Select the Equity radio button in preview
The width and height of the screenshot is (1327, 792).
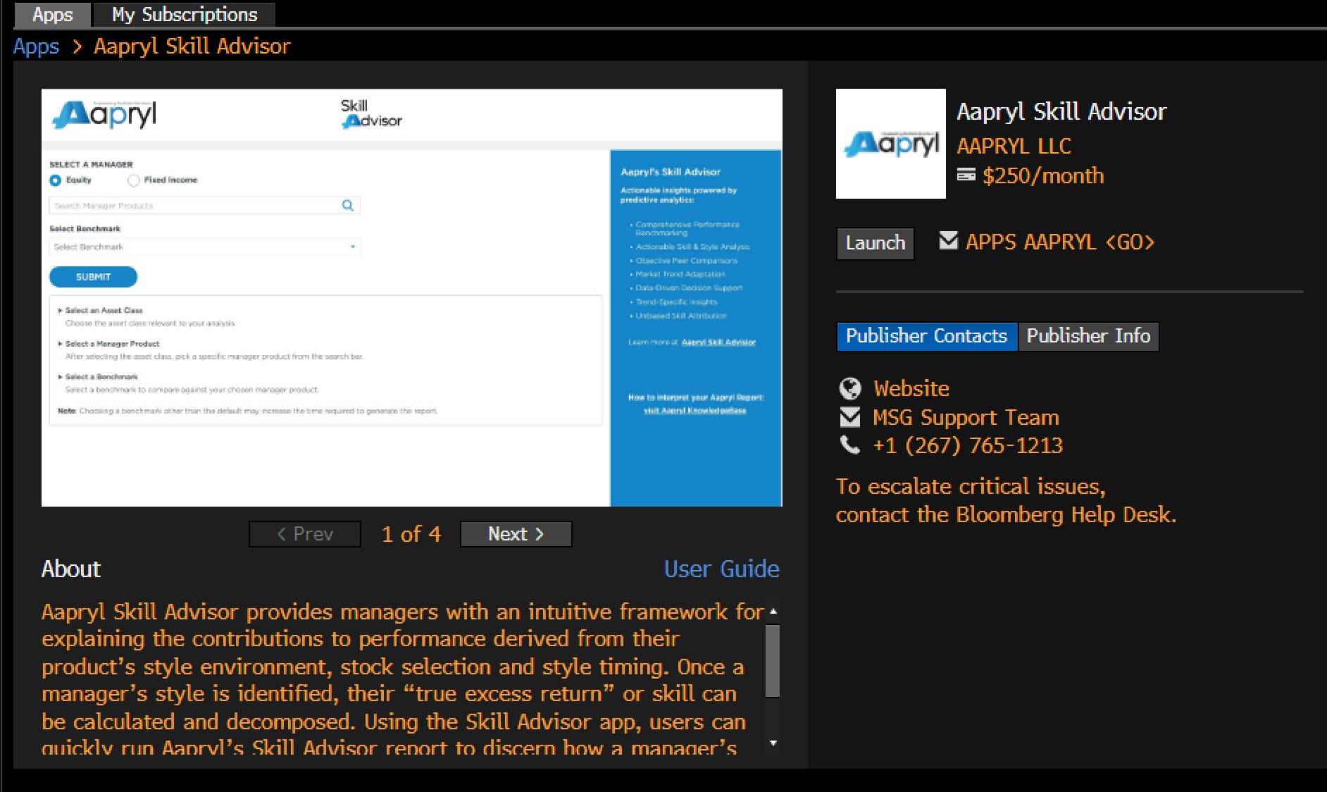pos(55,180)
